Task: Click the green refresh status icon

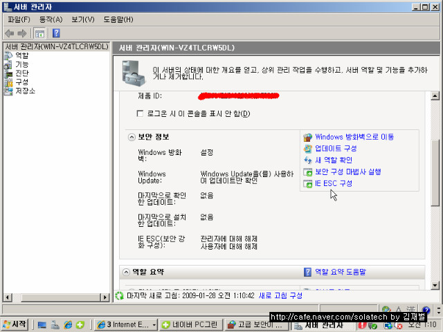Action: click(x=120, y=295)
